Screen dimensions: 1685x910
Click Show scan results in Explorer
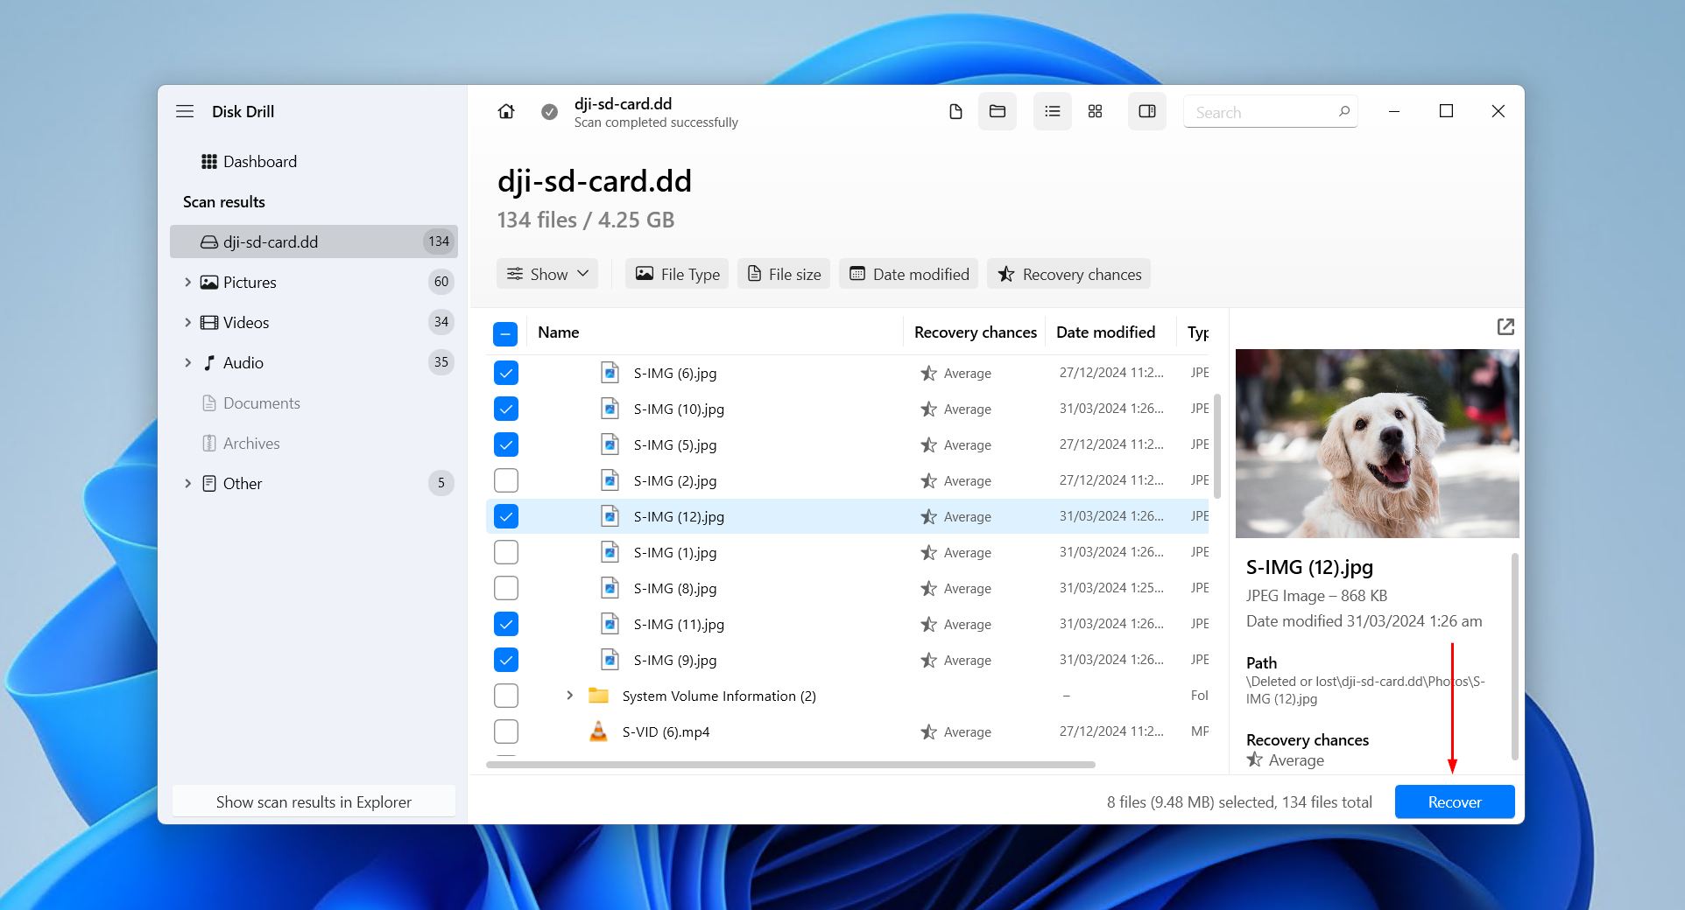point(314,801)
